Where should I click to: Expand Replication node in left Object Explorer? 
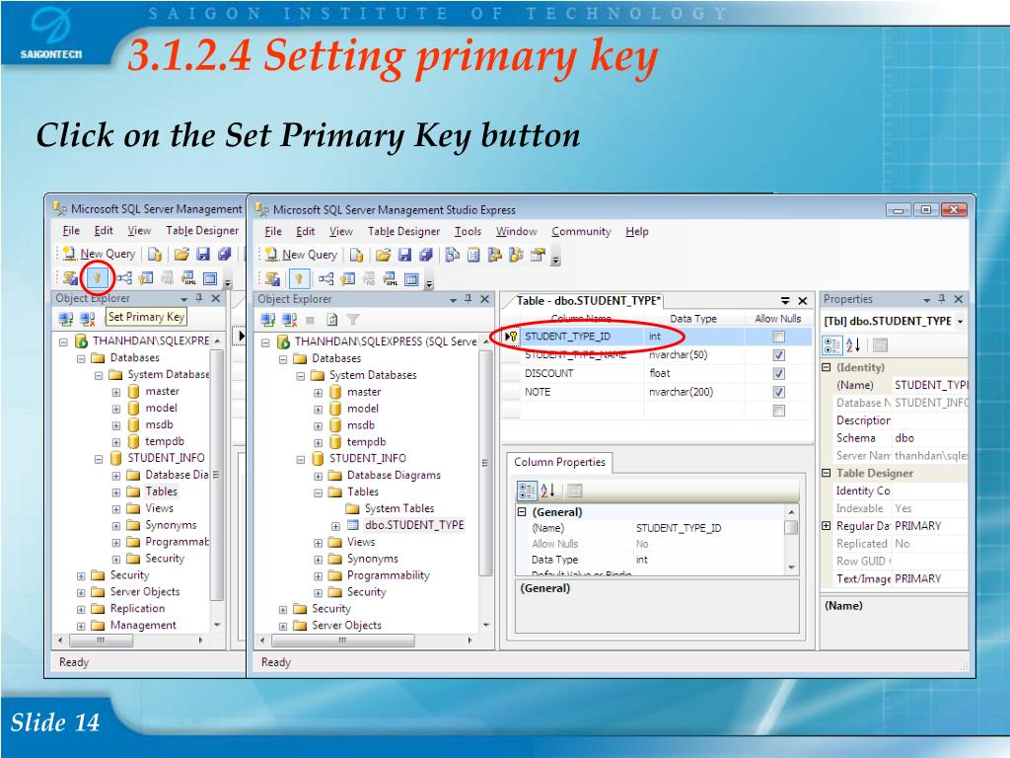pyautogui.click(x=81, y=609)
